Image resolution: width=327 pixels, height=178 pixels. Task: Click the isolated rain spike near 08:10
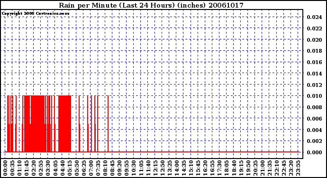[108, 124]
